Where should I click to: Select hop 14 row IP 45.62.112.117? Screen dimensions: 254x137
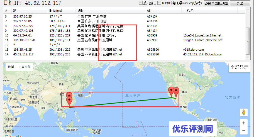pyautogui.click(x=124, y=54)
